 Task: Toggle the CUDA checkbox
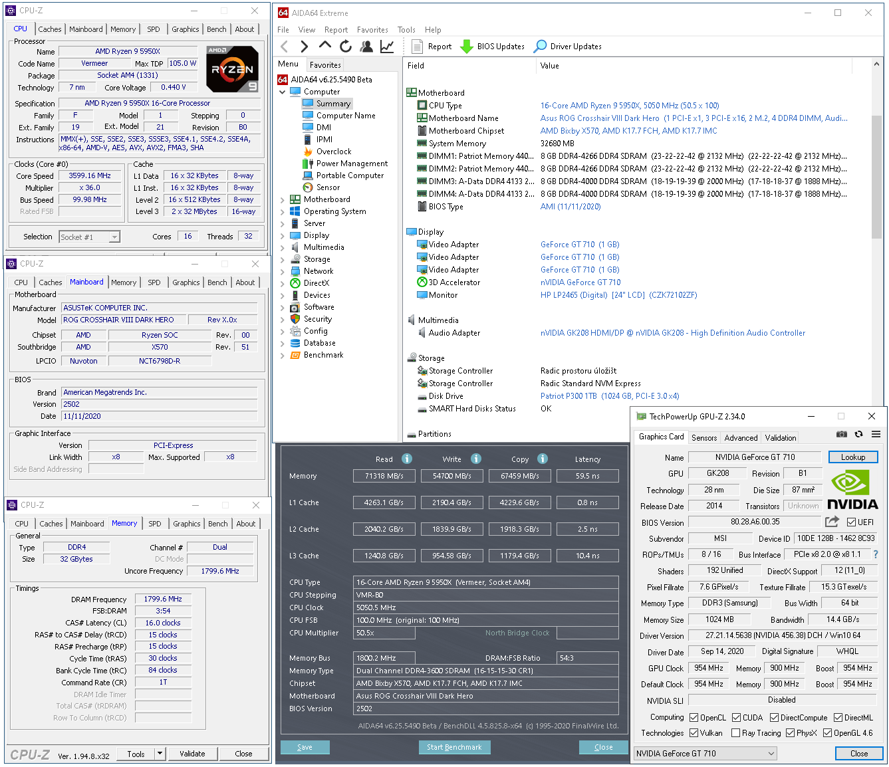click(736, 718)
